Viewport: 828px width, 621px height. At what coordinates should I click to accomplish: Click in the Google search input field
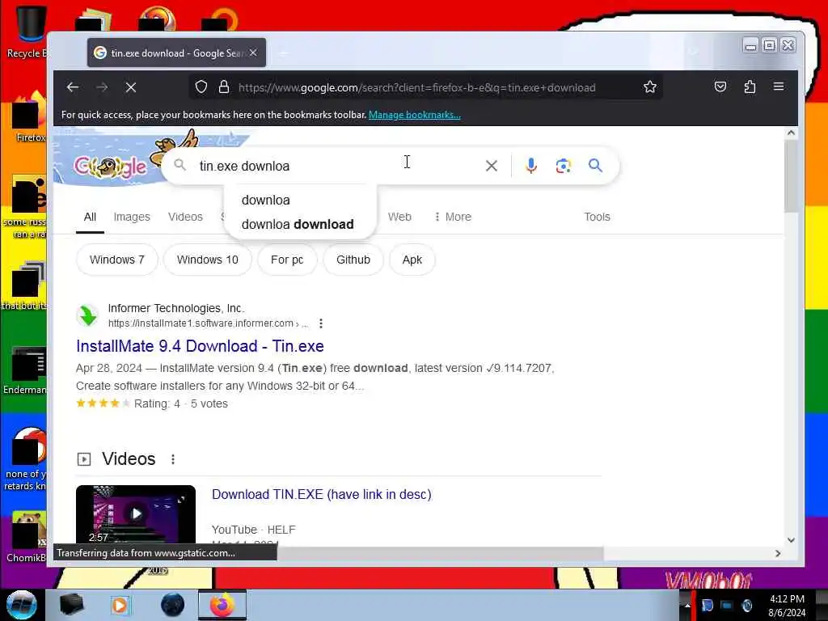click(x=338, y=166)
